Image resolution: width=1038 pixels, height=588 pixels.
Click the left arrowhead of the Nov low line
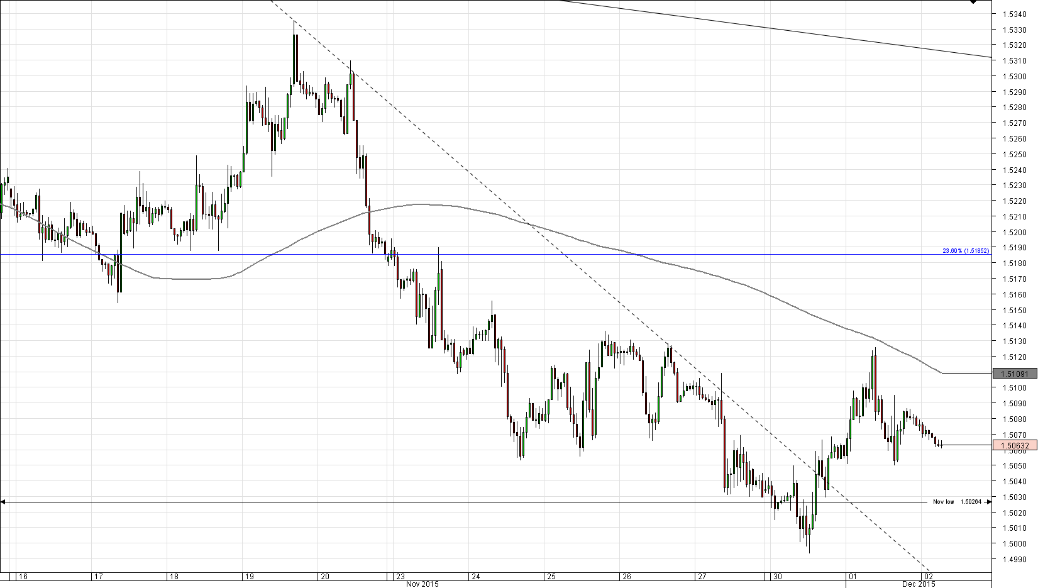[3, 502]
